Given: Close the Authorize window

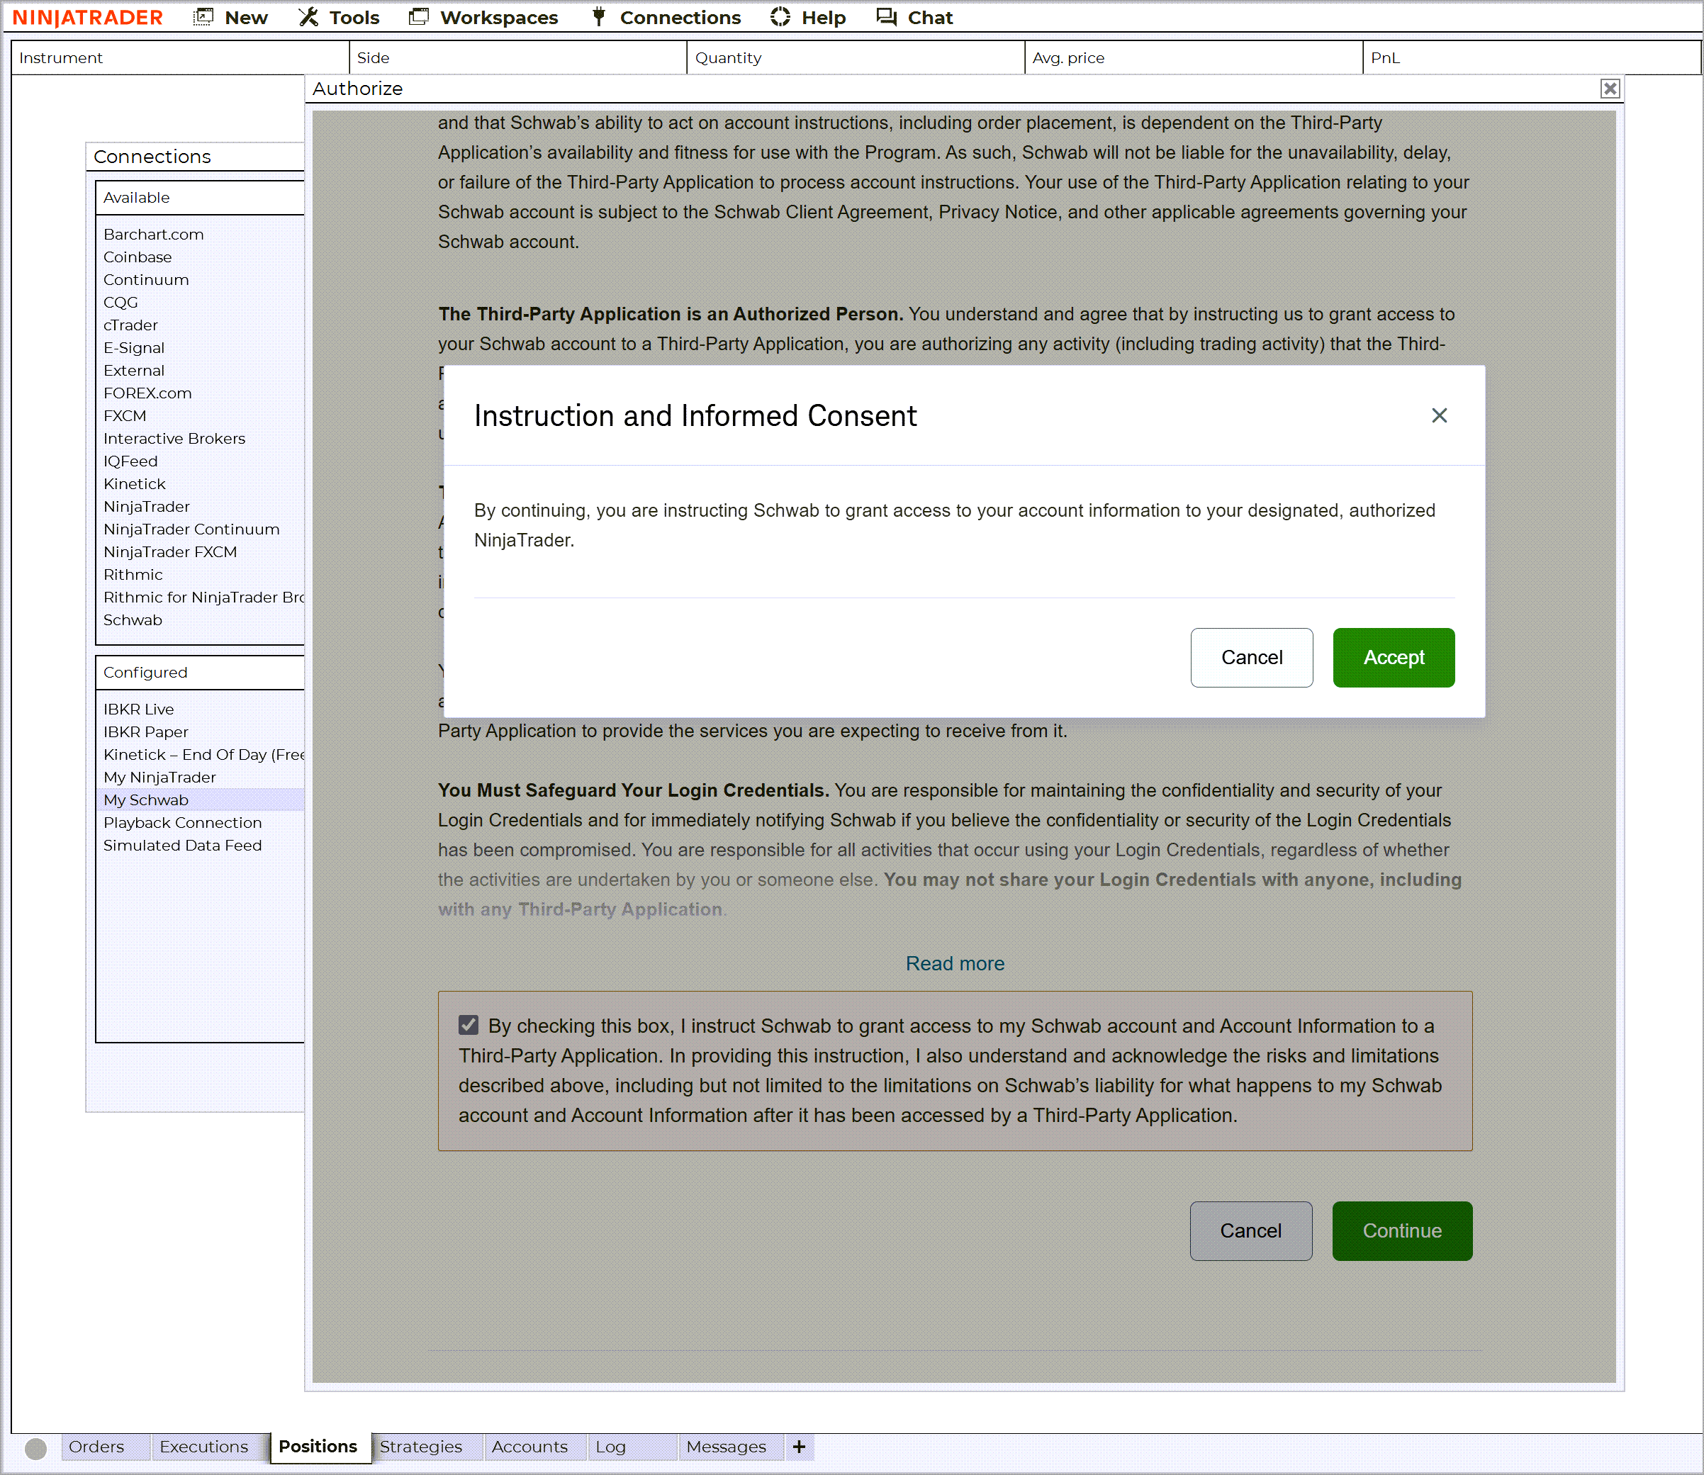Looking at the screenshot, I should [1609, 89].
